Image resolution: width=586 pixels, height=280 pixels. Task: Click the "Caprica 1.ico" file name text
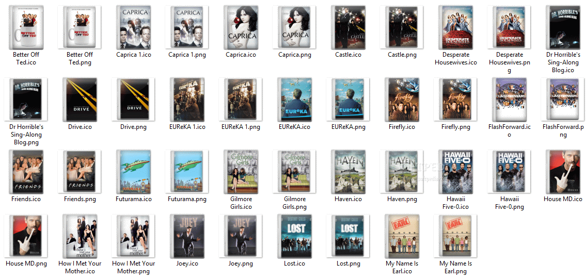pos(133,55)
